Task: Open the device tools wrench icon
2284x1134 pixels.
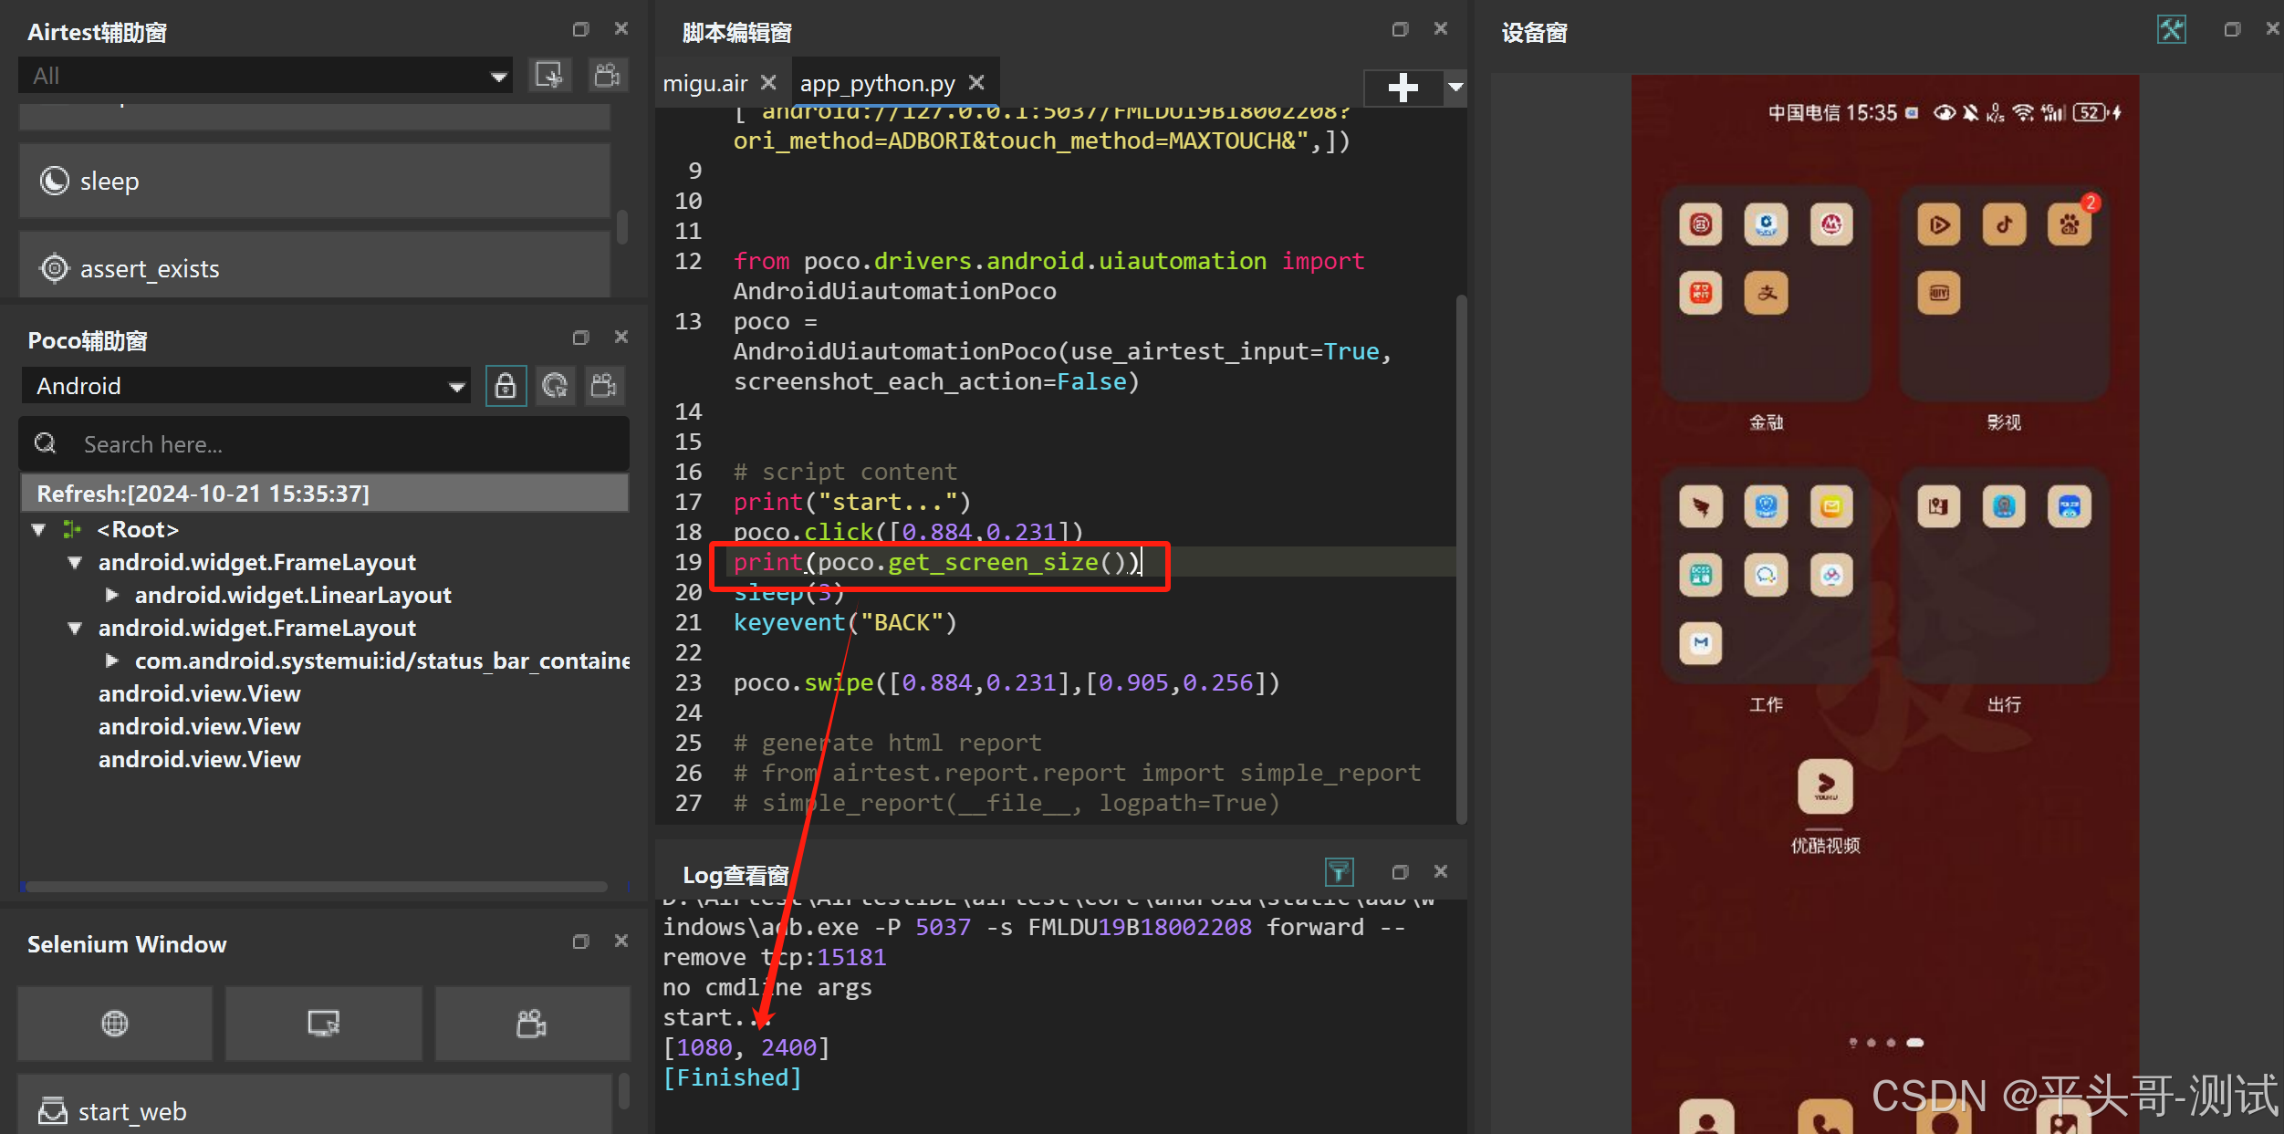Action: pos(2171,30)
